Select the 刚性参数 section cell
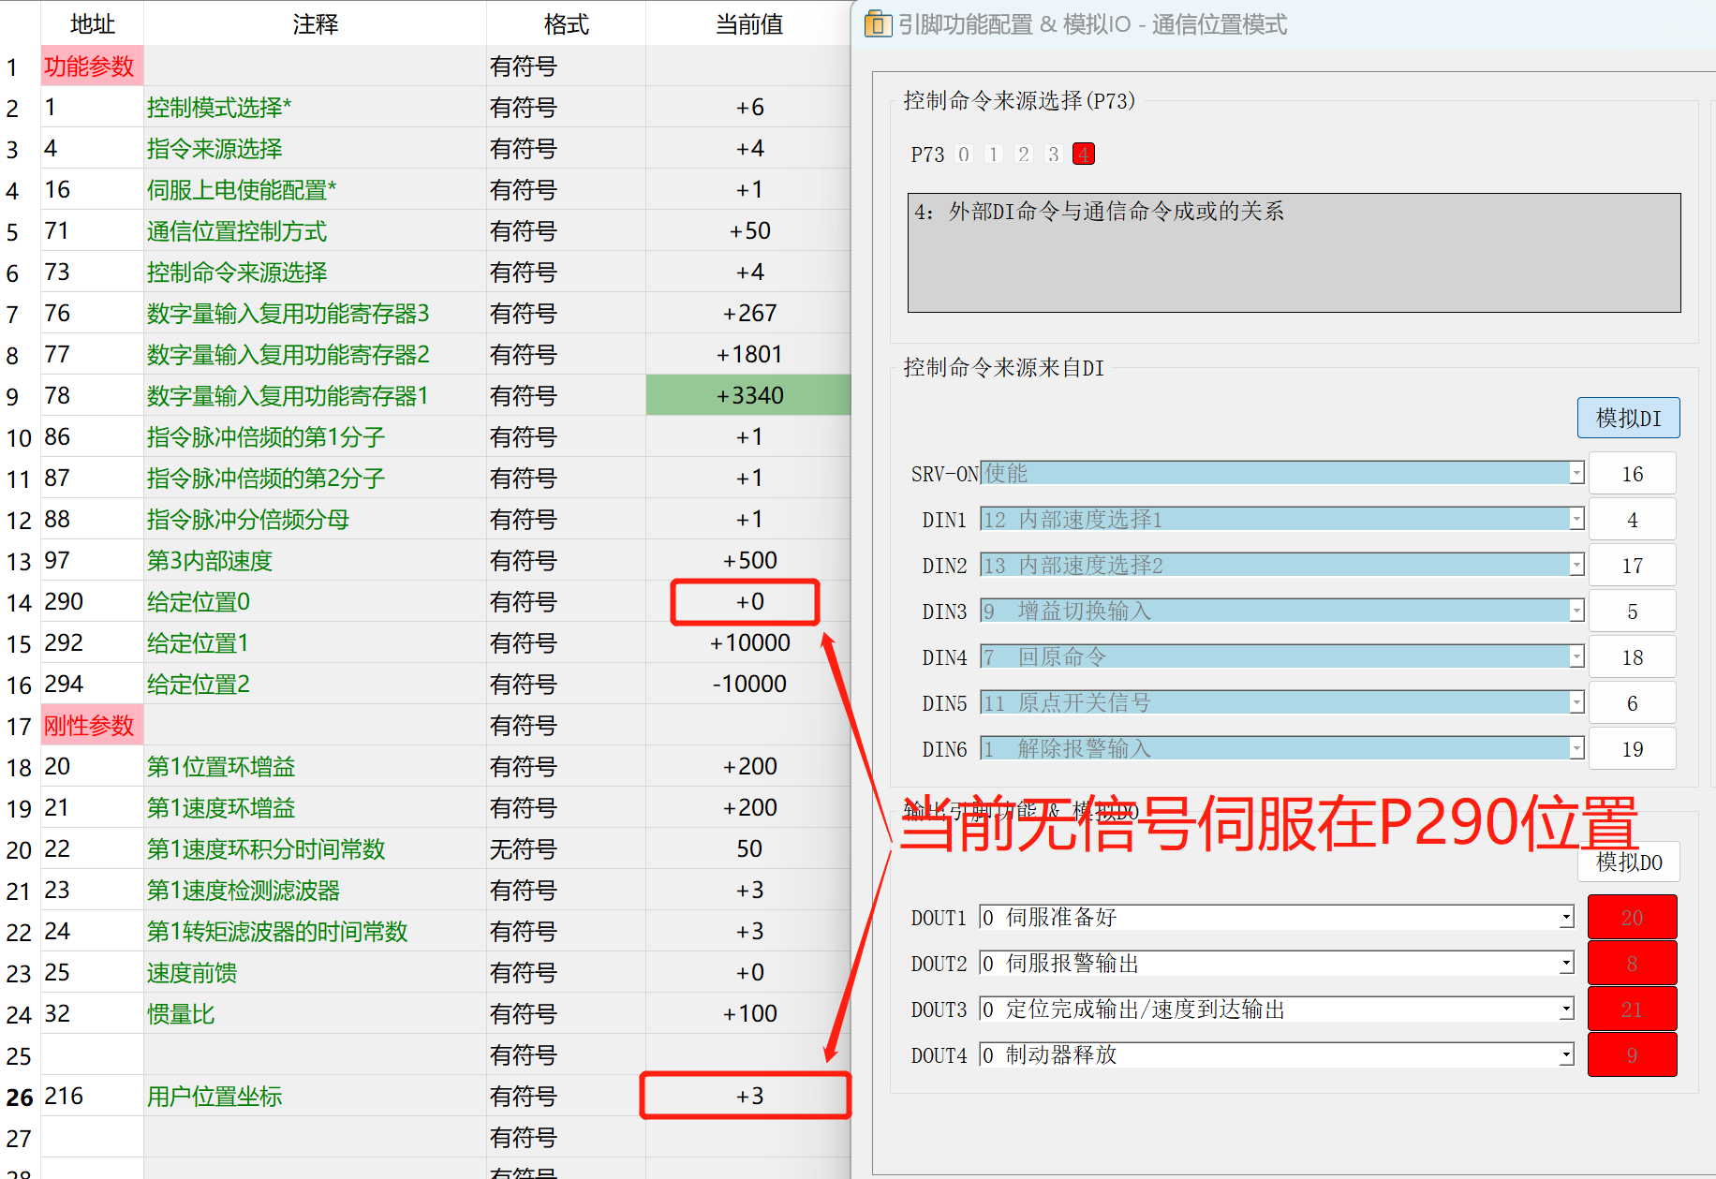 [92, 726]
